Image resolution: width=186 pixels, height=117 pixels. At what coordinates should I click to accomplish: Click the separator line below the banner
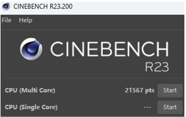coord(92,78)
